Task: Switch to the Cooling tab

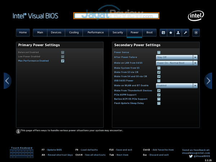Action: click(74, 32)
